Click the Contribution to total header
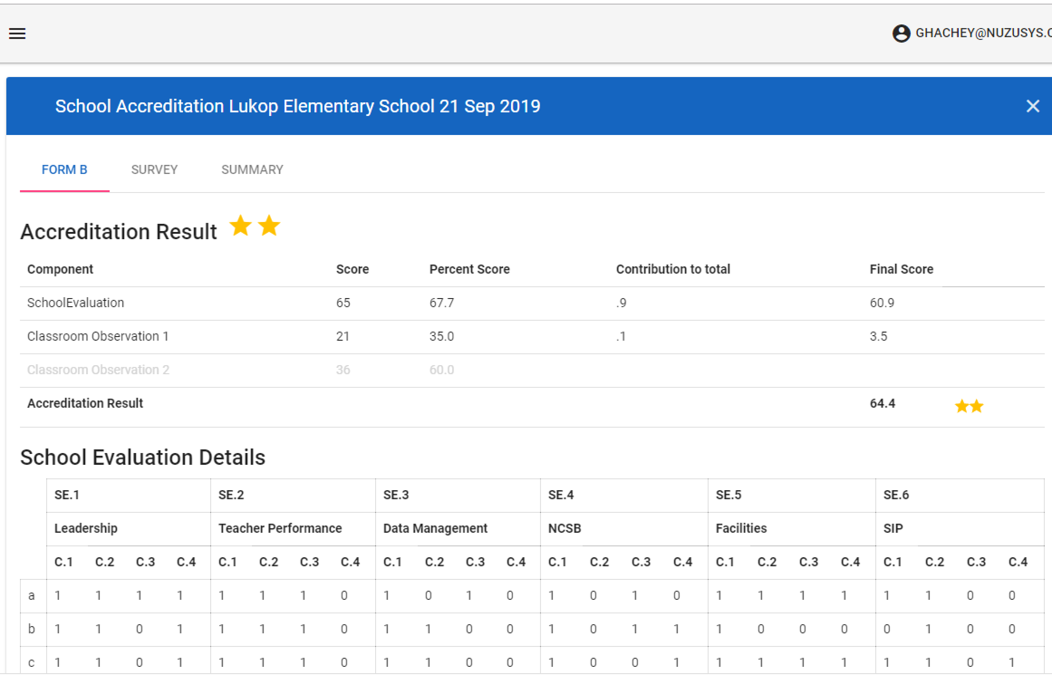 [673, 269]
